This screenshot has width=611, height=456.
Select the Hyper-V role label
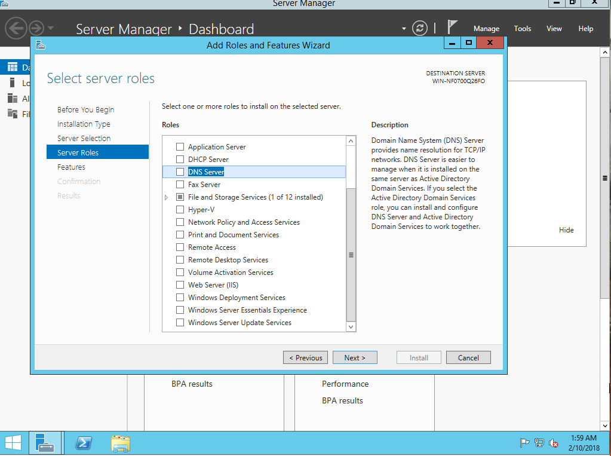click(x=201, y=209)
